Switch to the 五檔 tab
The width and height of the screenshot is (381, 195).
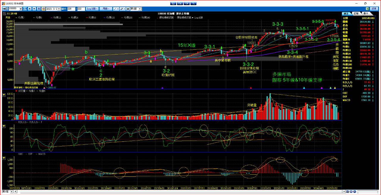click(356, 13)
